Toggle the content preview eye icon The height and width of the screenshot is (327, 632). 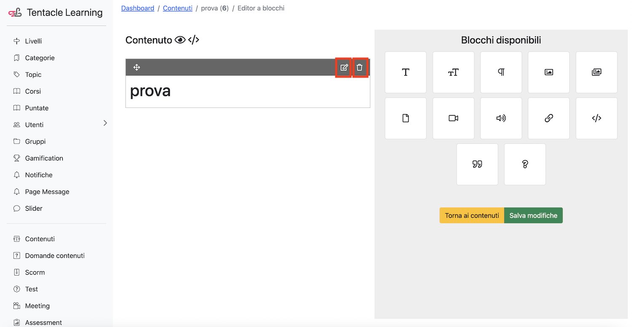[x=180, y=40]
